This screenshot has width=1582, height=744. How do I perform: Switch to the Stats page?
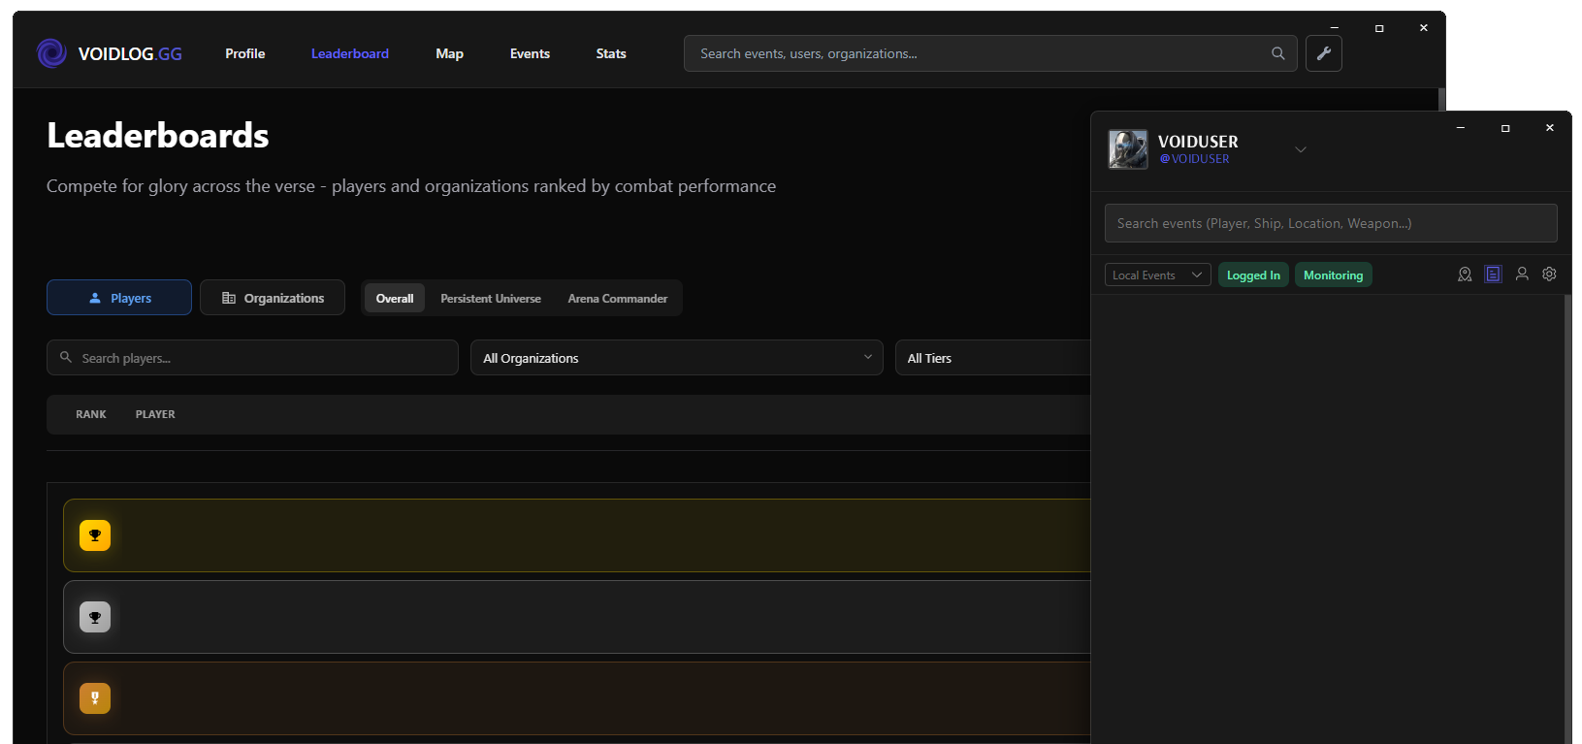pyautogui.click(x=611, y=53)
